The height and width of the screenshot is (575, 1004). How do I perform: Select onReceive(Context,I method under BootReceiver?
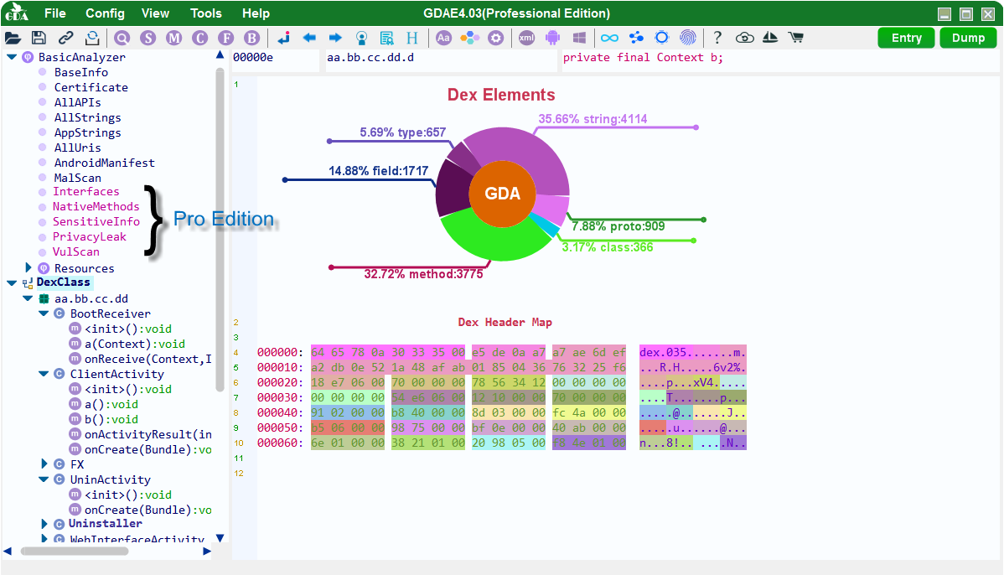147,360
